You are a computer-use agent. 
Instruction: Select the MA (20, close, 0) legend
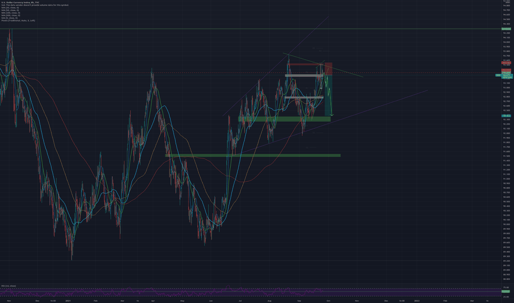tap(10, 8)
